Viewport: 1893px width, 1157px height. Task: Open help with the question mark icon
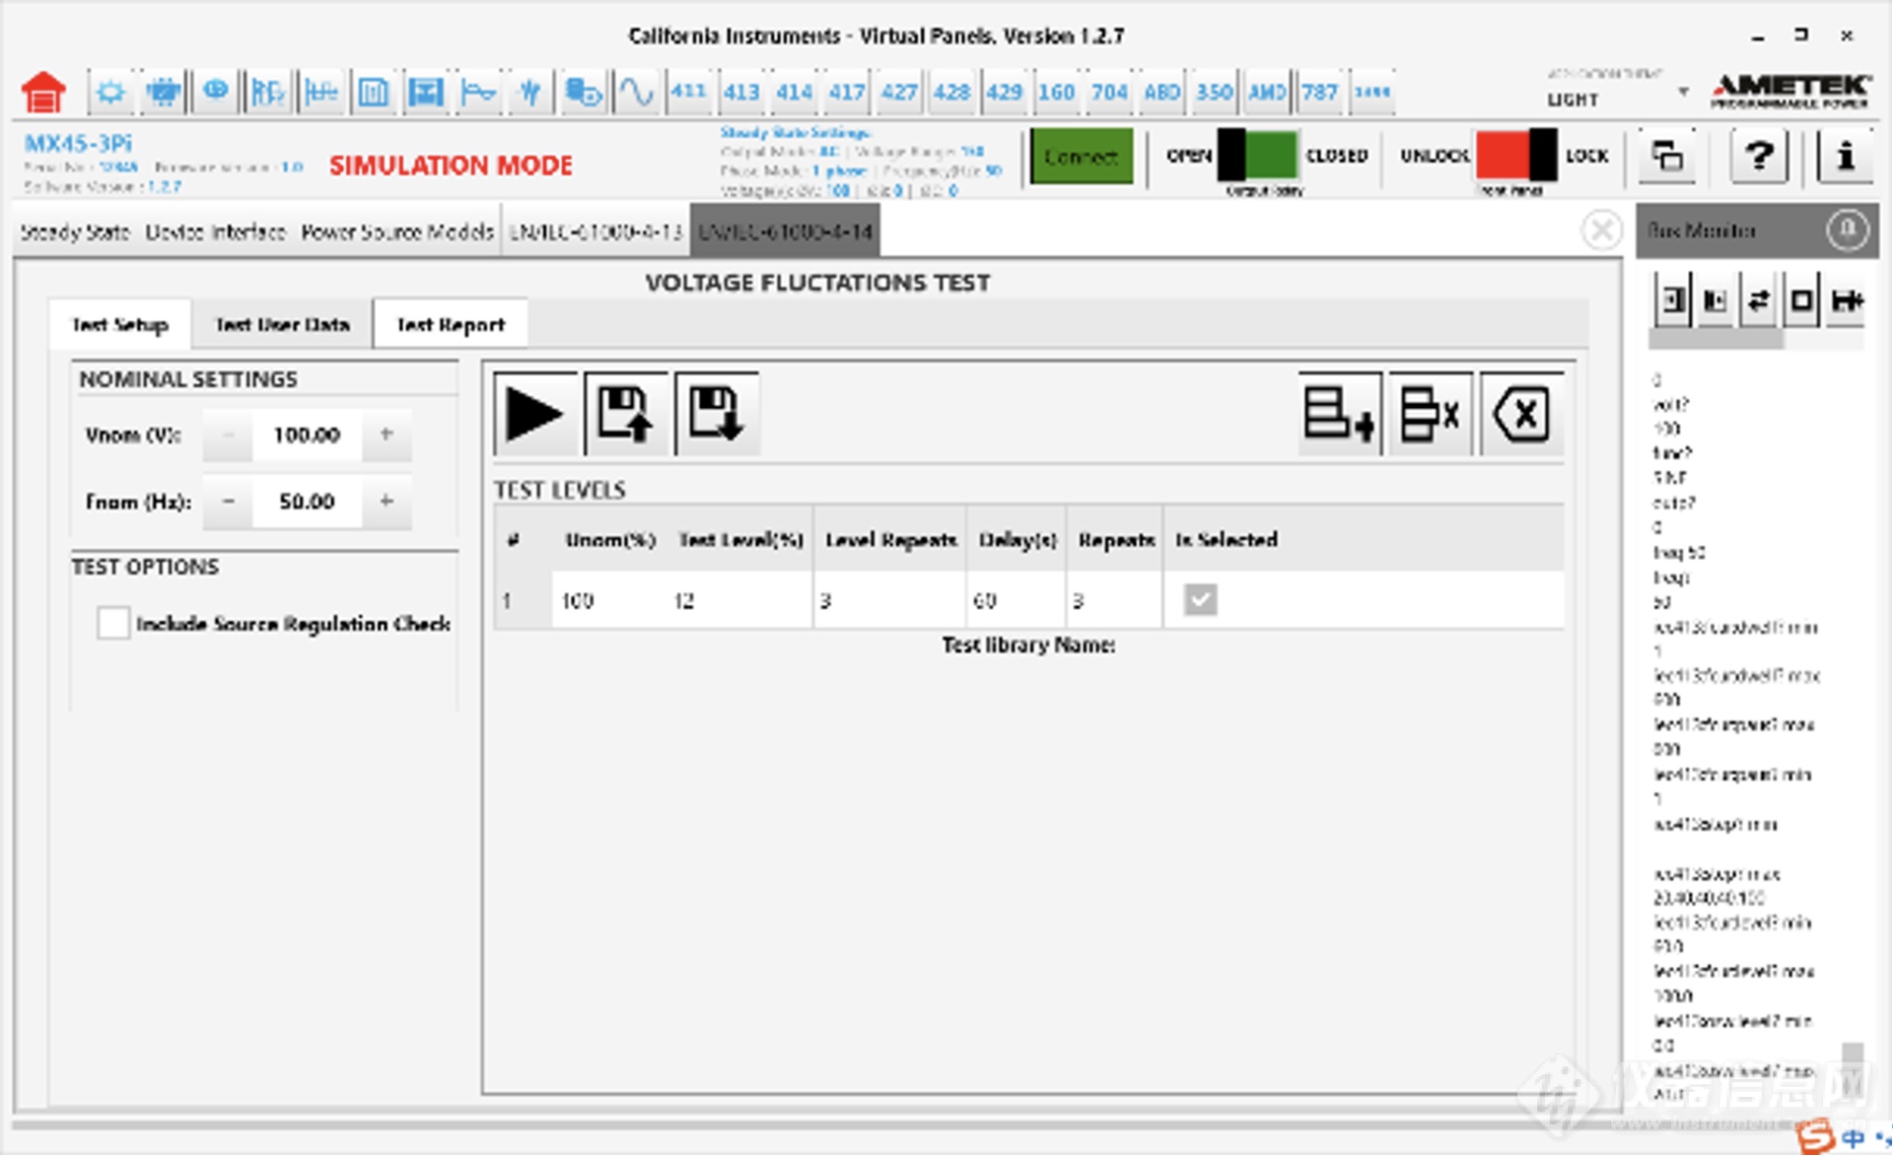[x=1759, y=156]
